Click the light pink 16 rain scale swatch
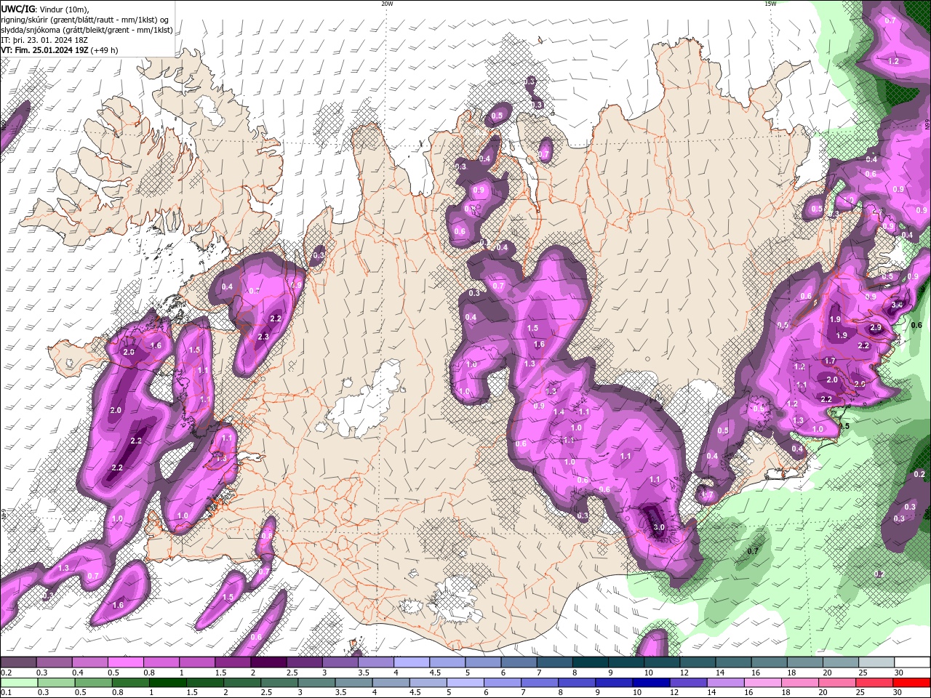 (763, 683)
